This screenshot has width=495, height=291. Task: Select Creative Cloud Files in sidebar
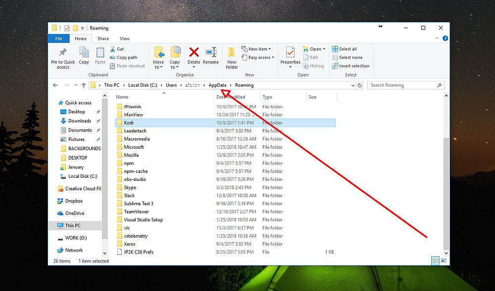point(79,189)
